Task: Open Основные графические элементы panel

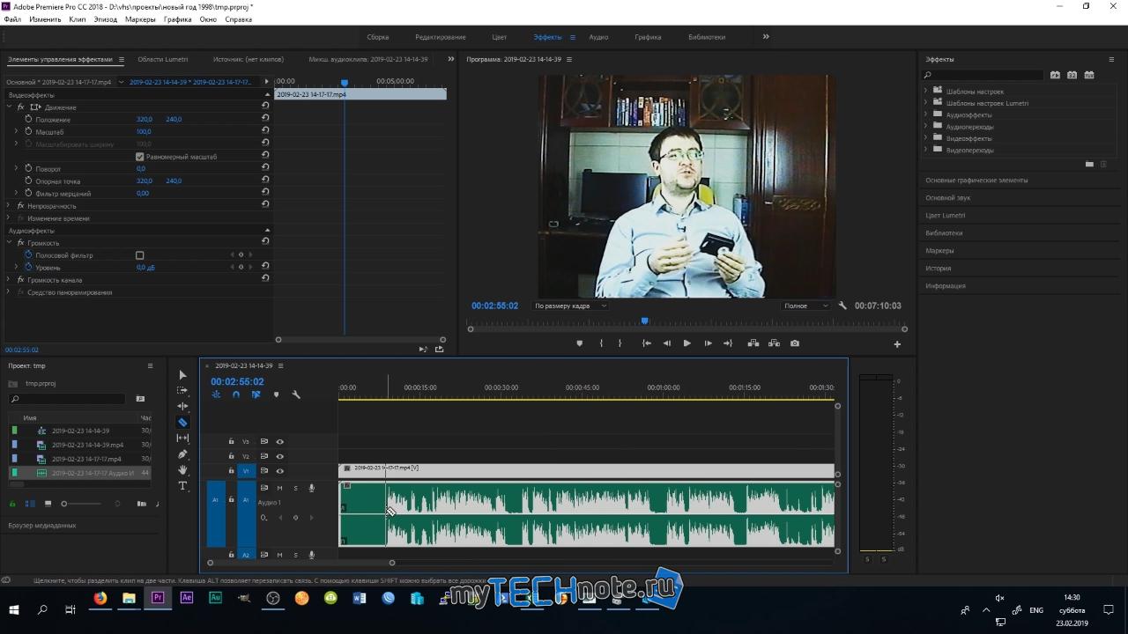Action: click(976, 180)
